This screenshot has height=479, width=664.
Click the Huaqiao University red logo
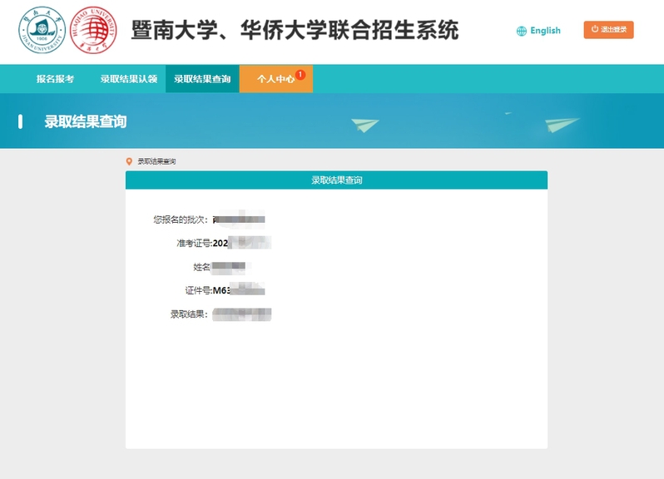coord(93,30)
